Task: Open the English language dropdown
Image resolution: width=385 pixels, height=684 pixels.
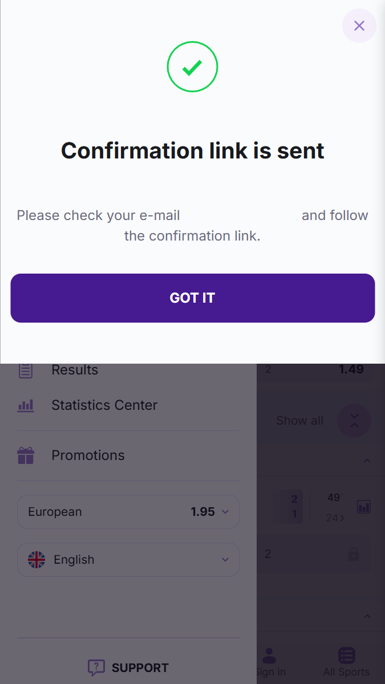Action: 128,560
